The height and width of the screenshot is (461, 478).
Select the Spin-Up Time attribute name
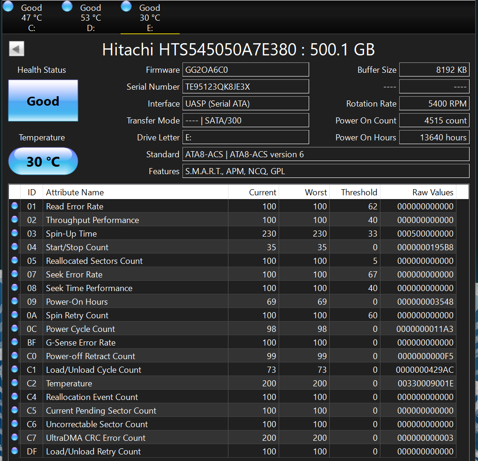tap(71, 234)
